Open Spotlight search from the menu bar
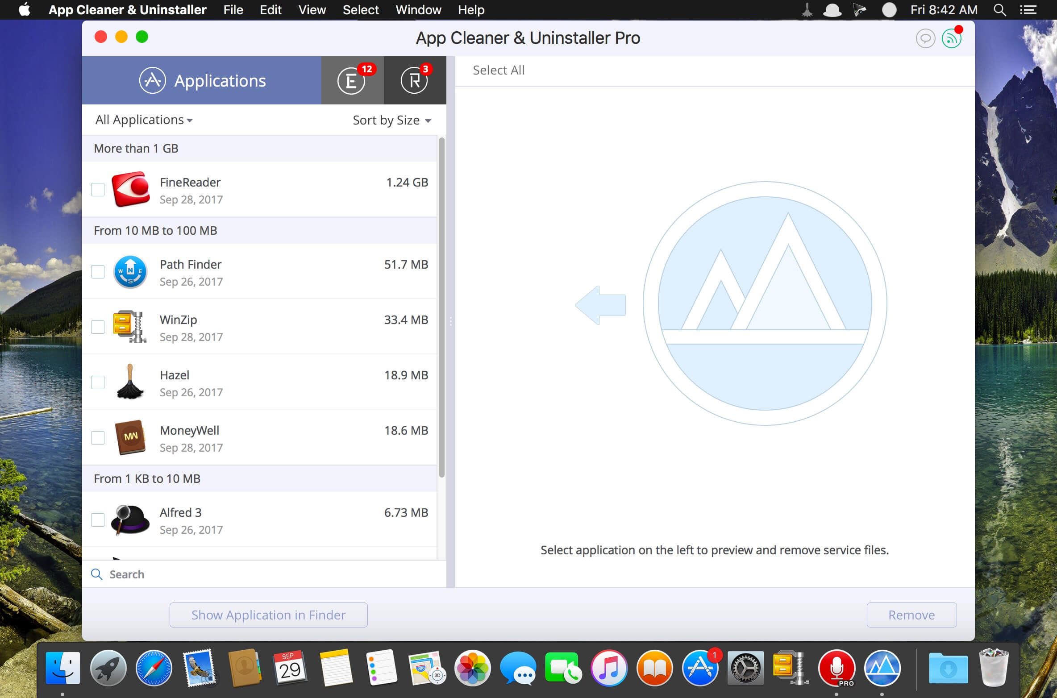1057x698 pixels. [x=999, y=9]
